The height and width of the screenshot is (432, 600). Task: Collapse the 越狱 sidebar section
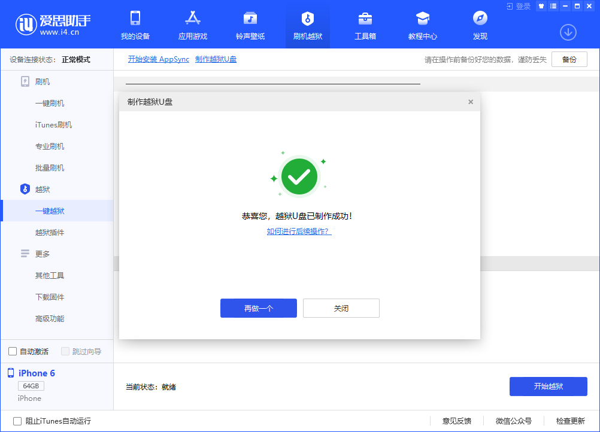click(42, 189)
